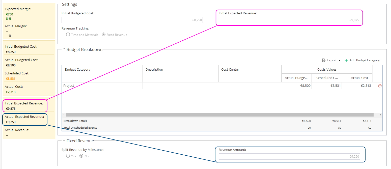Screen dimensions: 391x169
Task: Click the Cost Center column header
Action: pyautogui.click(x=250, y=73)
